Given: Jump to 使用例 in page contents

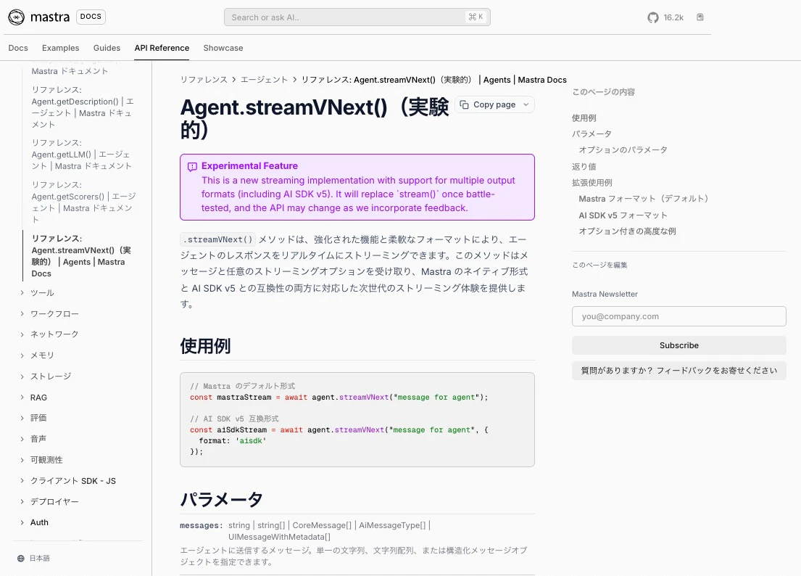Looking at the screenshot, I should [584, 118].
